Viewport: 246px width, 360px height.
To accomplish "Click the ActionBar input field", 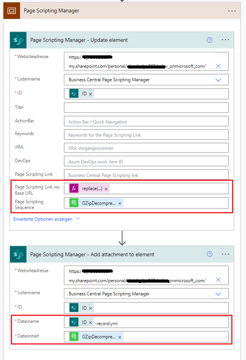I will click(x=146, y=121).
